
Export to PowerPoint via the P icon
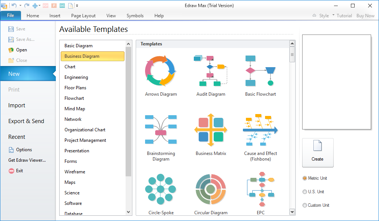[54, 6]
